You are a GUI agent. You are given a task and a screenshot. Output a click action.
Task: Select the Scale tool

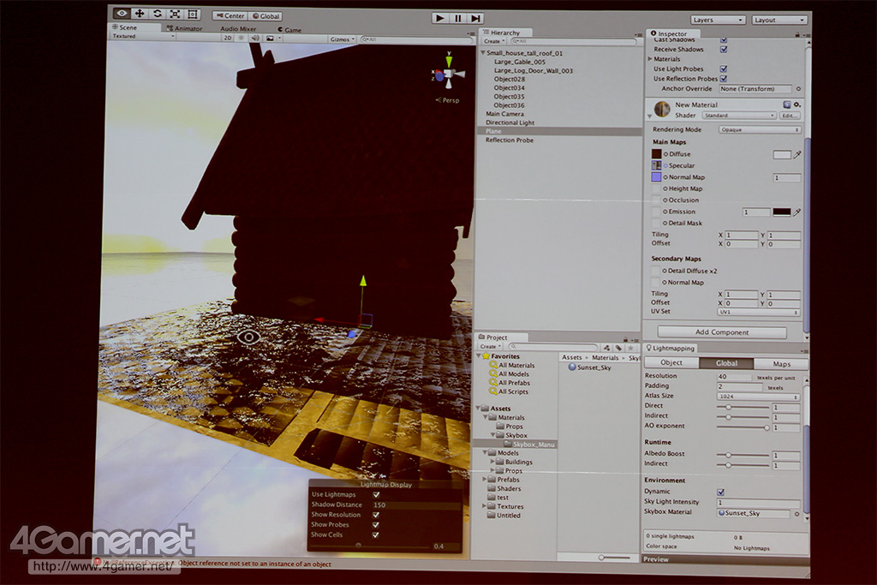(175, 14)
